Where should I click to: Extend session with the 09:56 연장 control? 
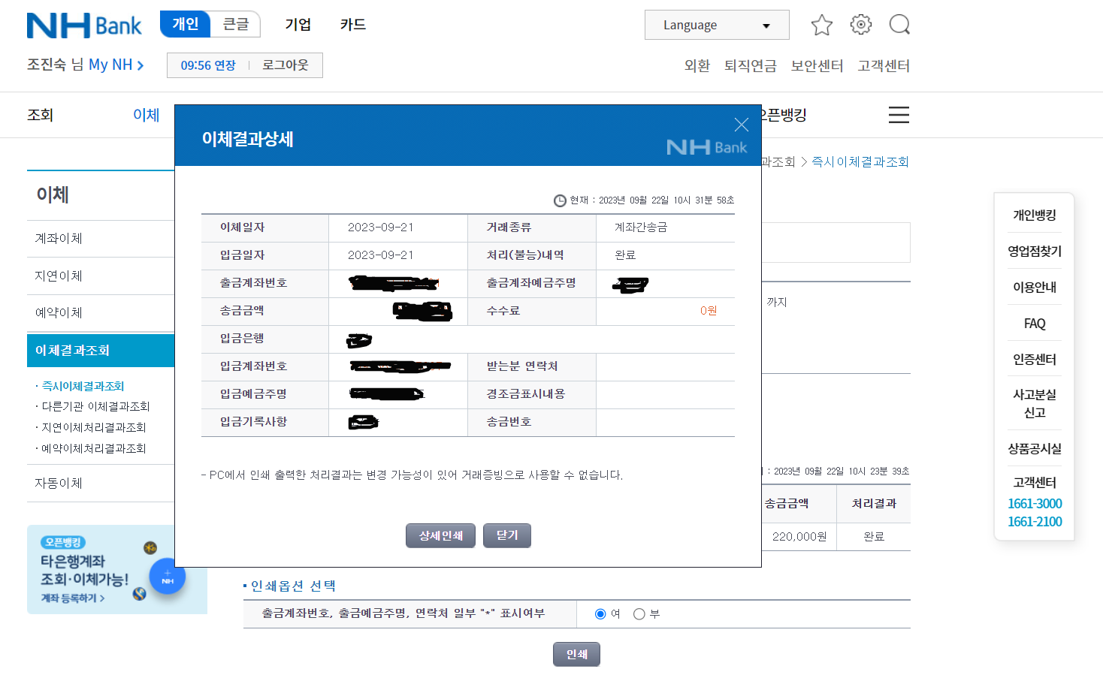(208, 65)
